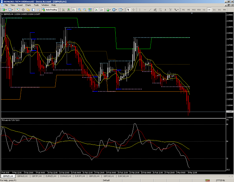Open the Templates toolbar icon

(x=120, y=10)
